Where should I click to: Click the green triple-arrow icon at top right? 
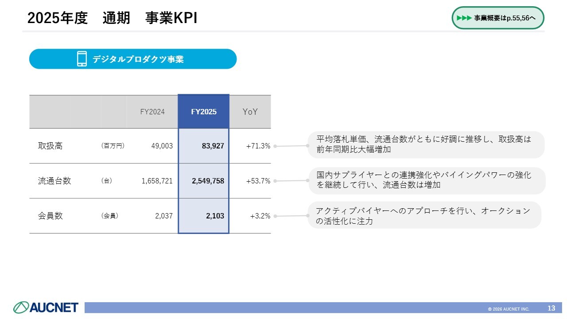tap(464, 18)
